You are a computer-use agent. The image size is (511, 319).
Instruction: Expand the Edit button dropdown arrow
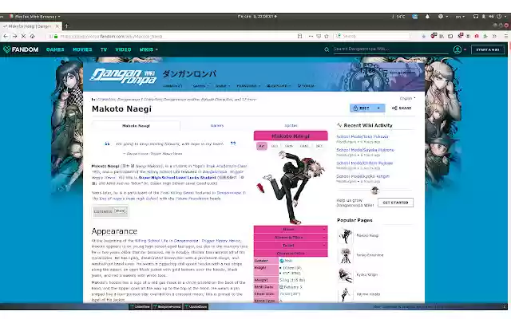378,108
